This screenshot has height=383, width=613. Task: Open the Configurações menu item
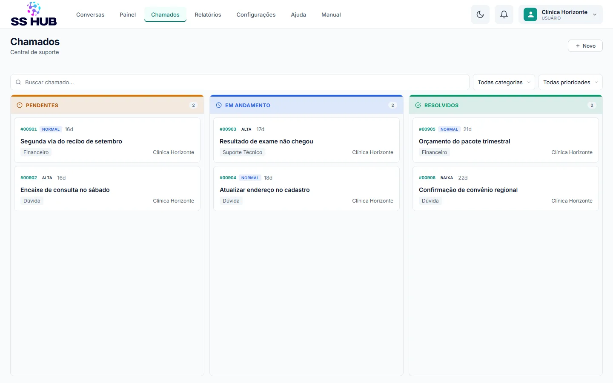point(256,14)
